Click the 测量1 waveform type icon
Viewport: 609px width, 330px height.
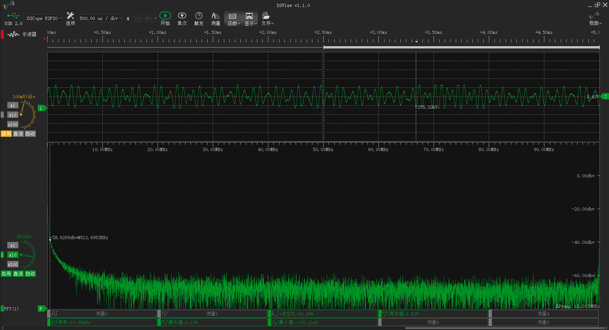click(165, 314)
